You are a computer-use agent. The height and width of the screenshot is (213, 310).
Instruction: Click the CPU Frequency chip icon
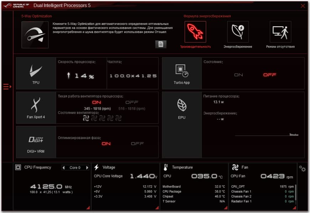(18, 168)
